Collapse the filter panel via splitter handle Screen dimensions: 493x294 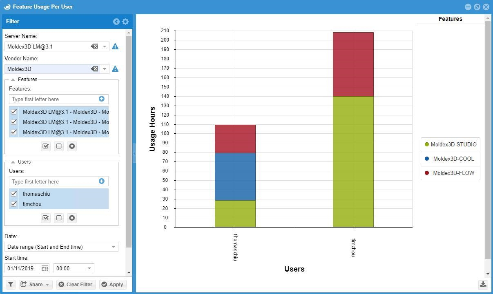pyautogui.click(x=134, y=153)
